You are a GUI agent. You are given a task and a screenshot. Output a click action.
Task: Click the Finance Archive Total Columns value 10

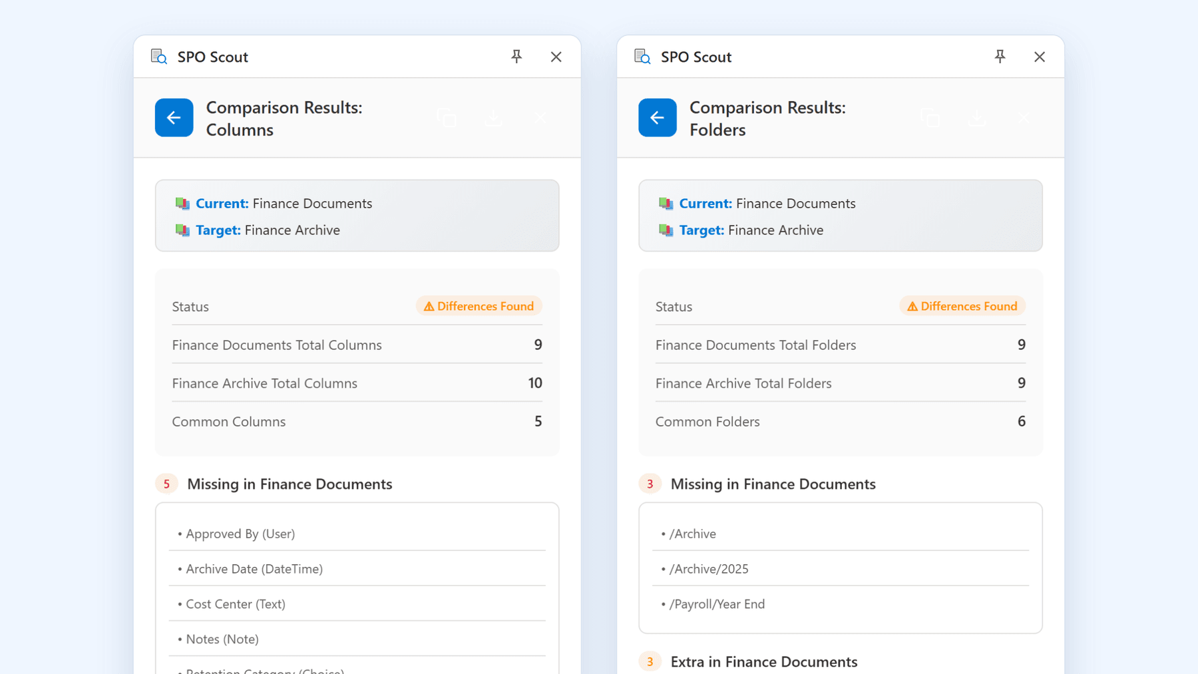tap(535, 383)
